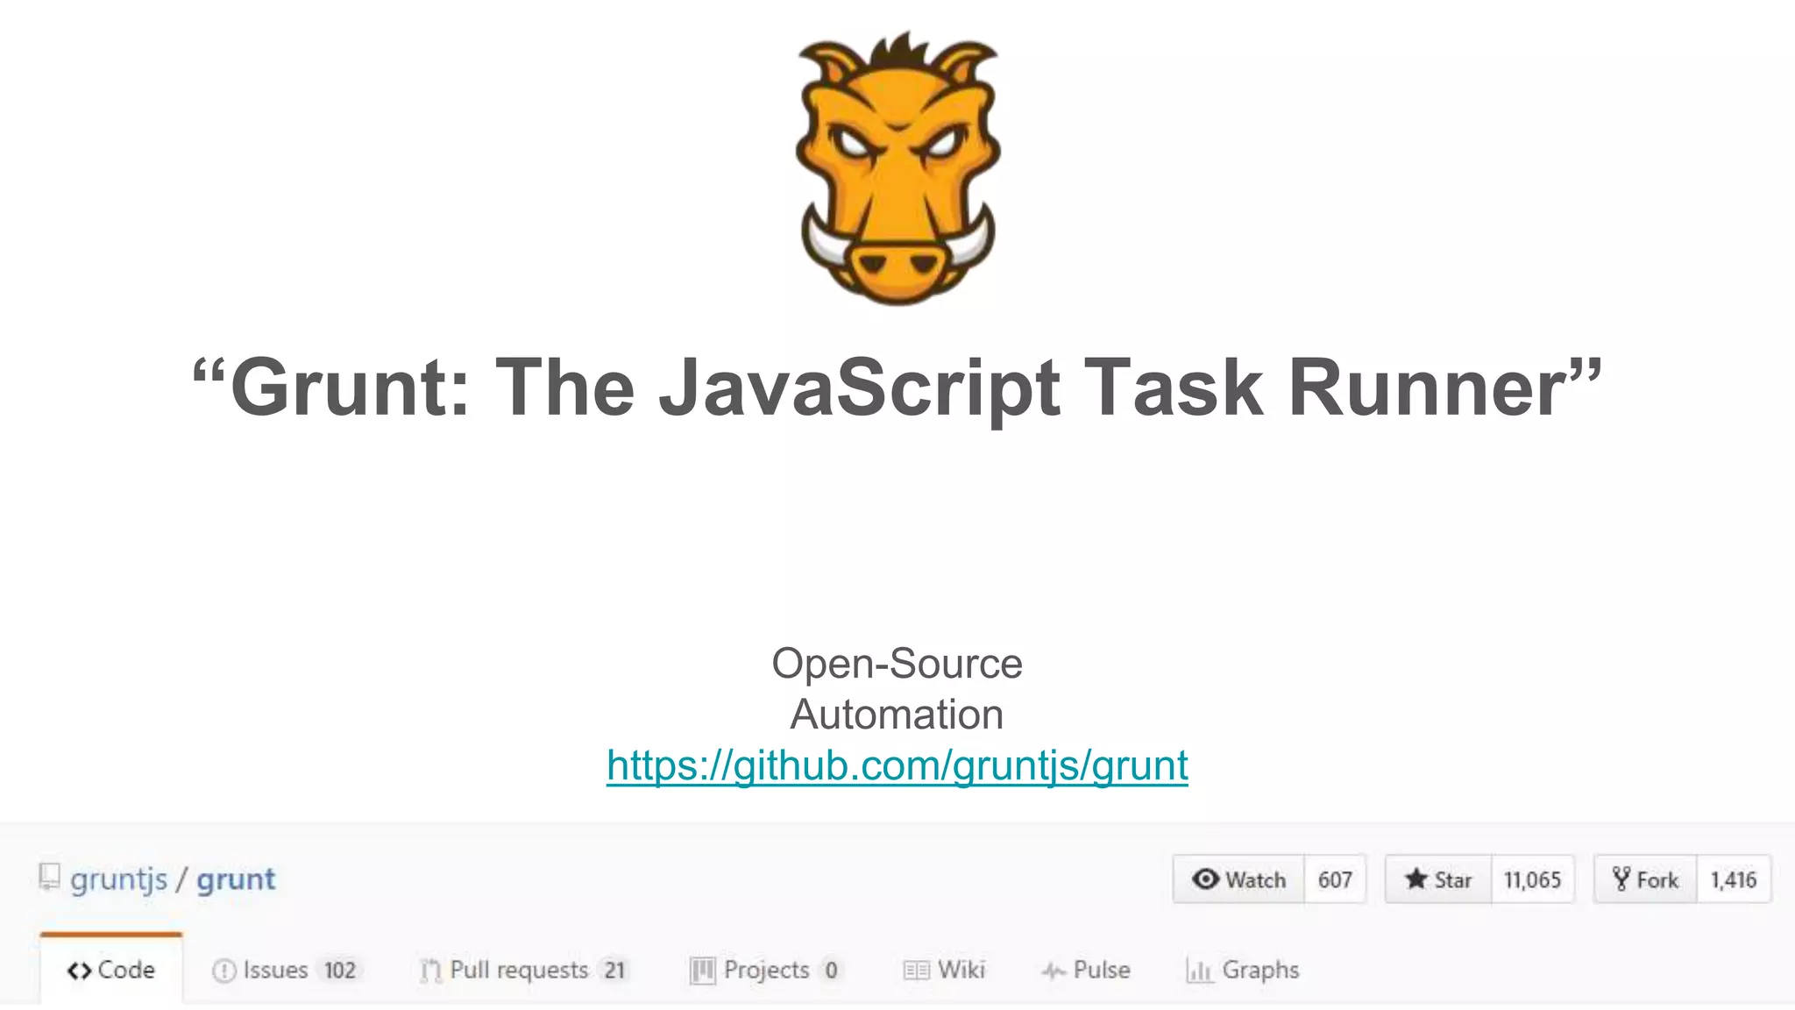Select the 'Grunt: The JavaScript Task Runner' title
Image resolution: width=1795 pixels, height=1010 pixels.
coord(897,388)
